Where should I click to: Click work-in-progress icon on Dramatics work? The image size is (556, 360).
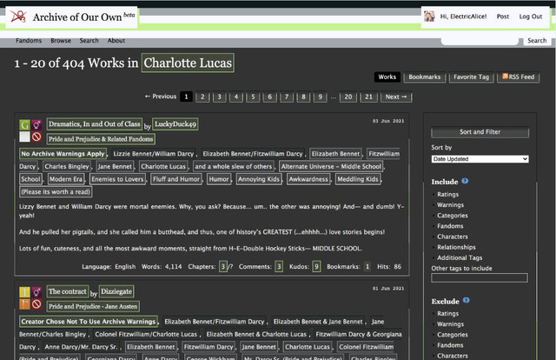tap(36, 137)
